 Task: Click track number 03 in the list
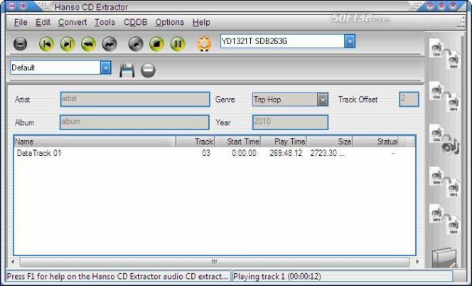click(206, 153)
